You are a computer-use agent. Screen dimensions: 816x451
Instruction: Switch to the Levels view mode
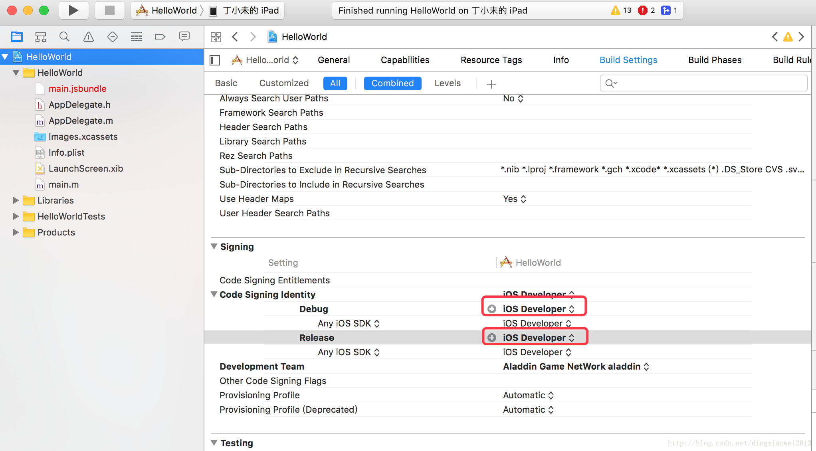coord(448,83)
